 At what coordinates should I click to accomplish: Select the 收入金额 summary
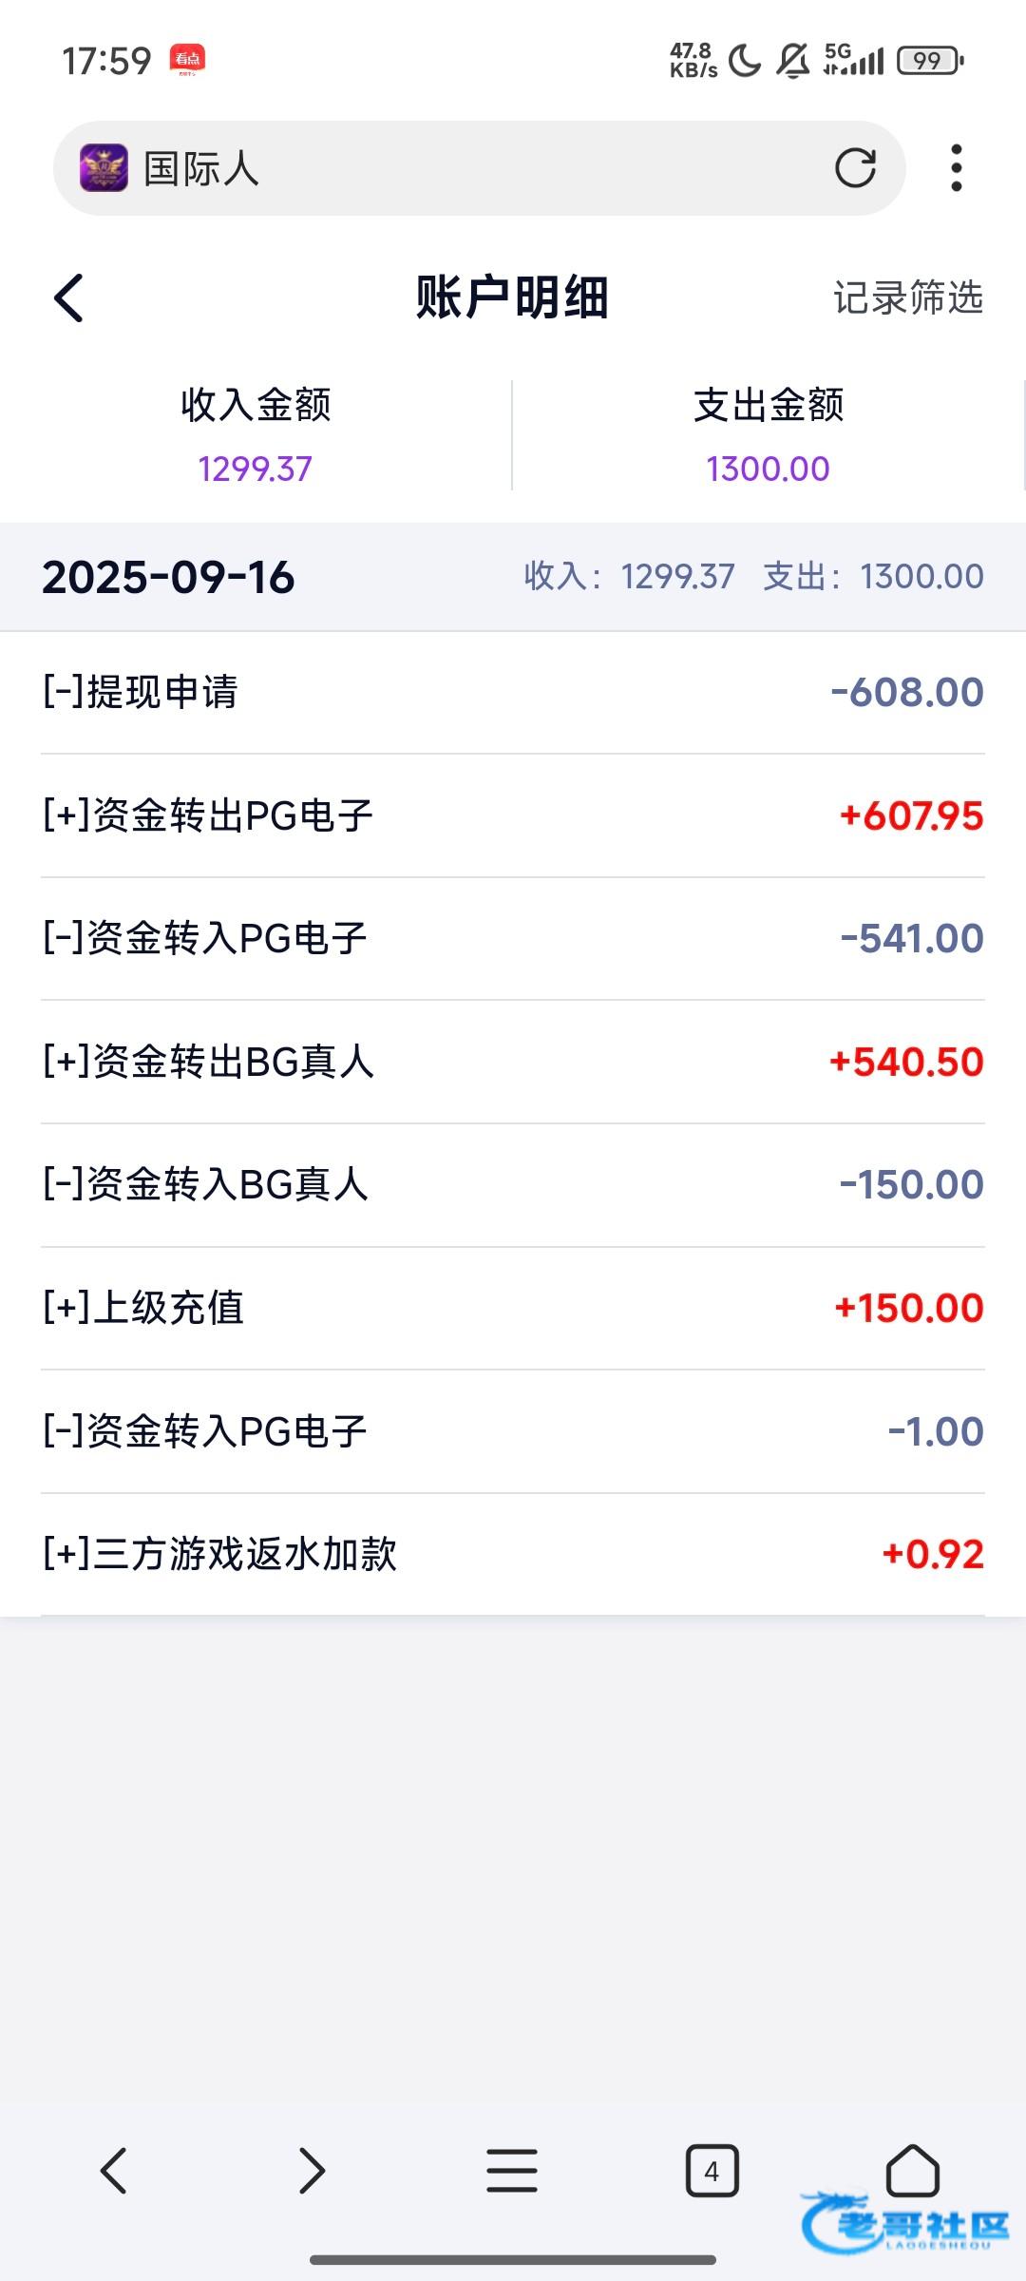pos(256,435)
